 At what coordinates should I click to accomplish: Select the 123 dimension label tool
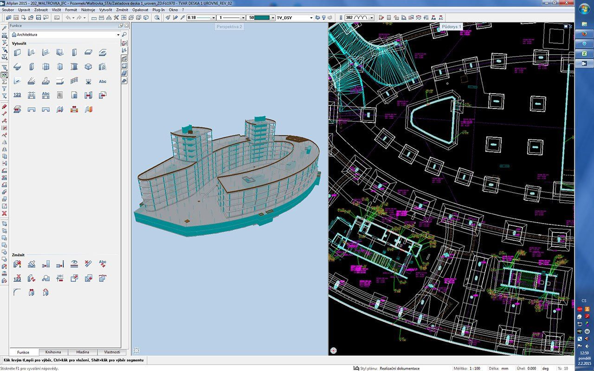[17, 95]
